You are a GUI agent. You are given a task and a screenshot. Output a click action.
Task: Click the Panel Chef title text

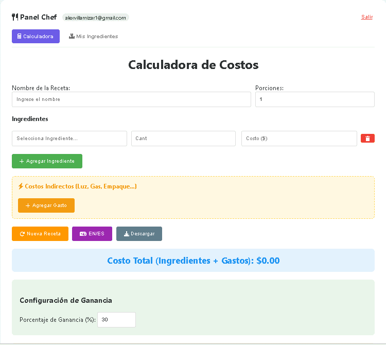(x=39, y=17)
